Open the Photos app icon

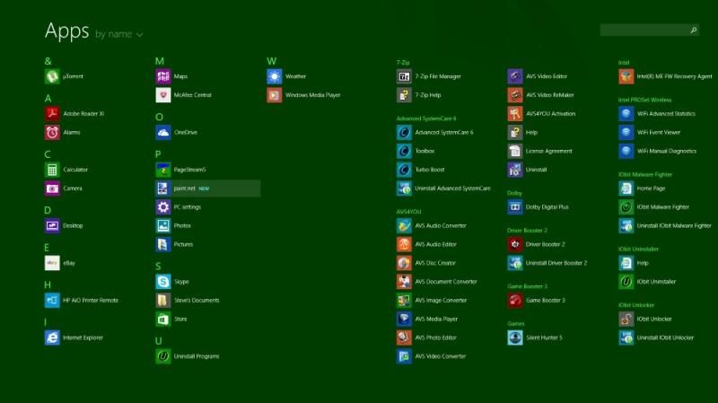point(163,225)
